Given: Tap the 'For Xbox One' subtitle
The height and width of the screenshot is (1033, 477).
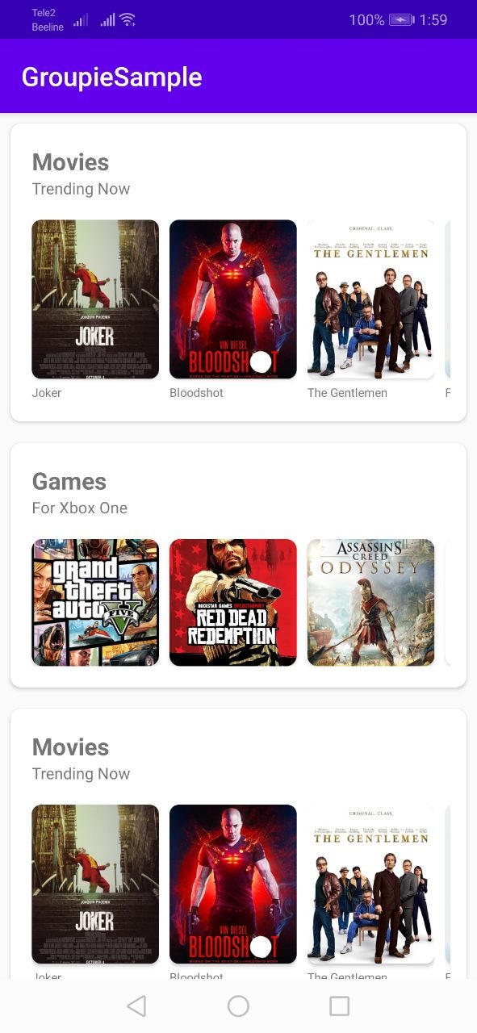Looking at the screenshot, I should 80,508.
